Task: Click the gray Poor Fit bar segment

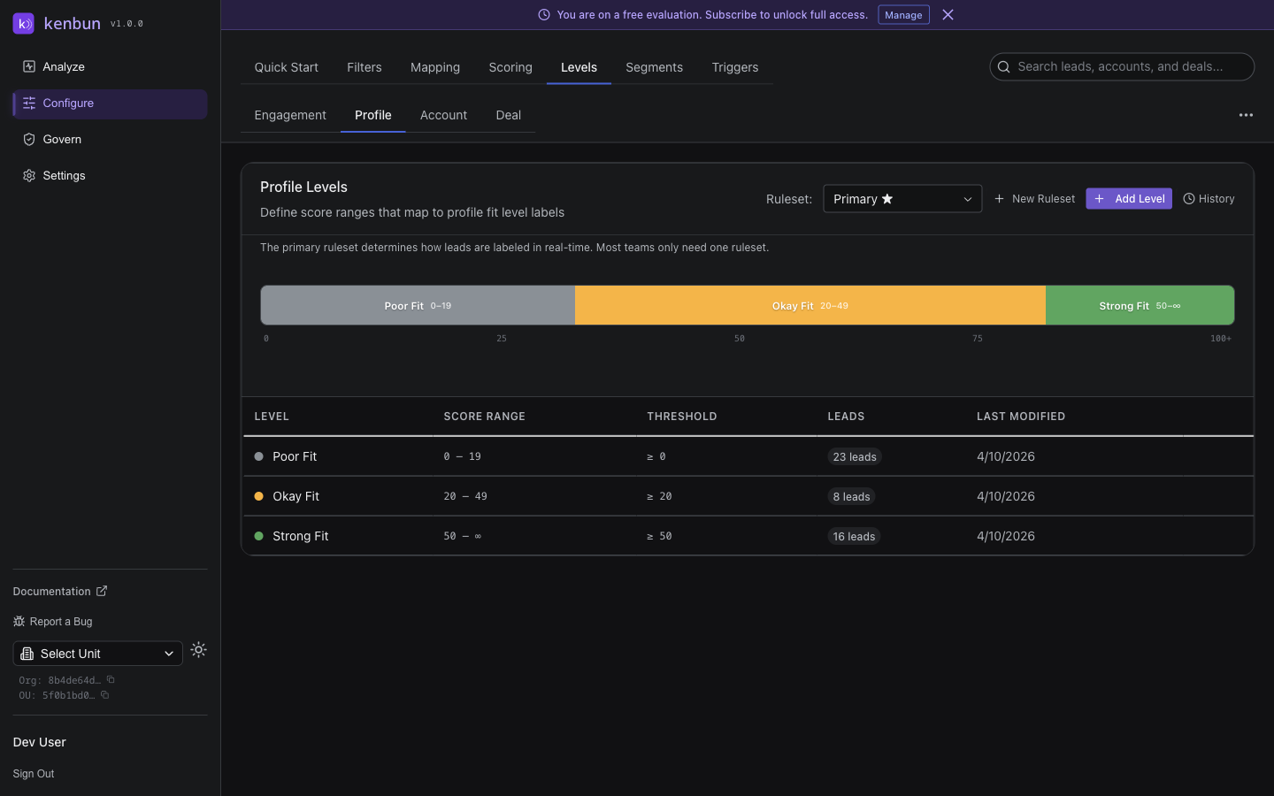Action: tap(418, 305)
